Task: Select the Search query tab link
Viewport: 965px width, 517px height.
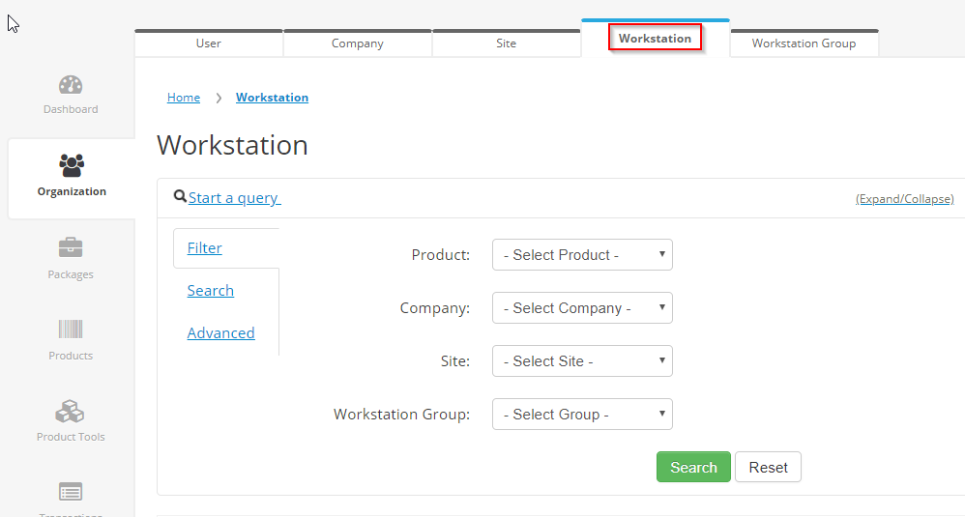Action: (x=211, y=290)
